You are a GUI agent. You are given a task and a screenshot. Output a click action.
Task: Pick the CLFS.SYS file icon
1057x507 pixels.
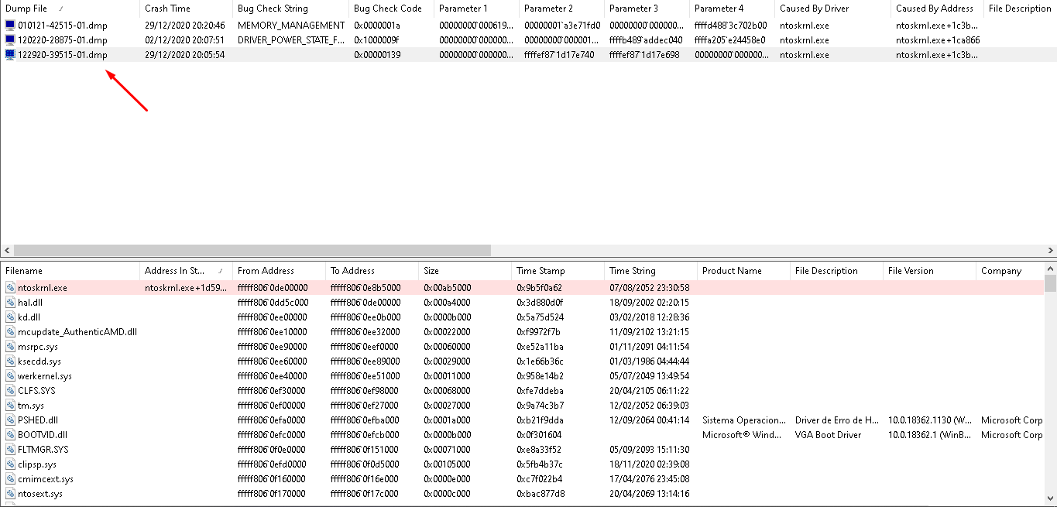tap(10, 391)
